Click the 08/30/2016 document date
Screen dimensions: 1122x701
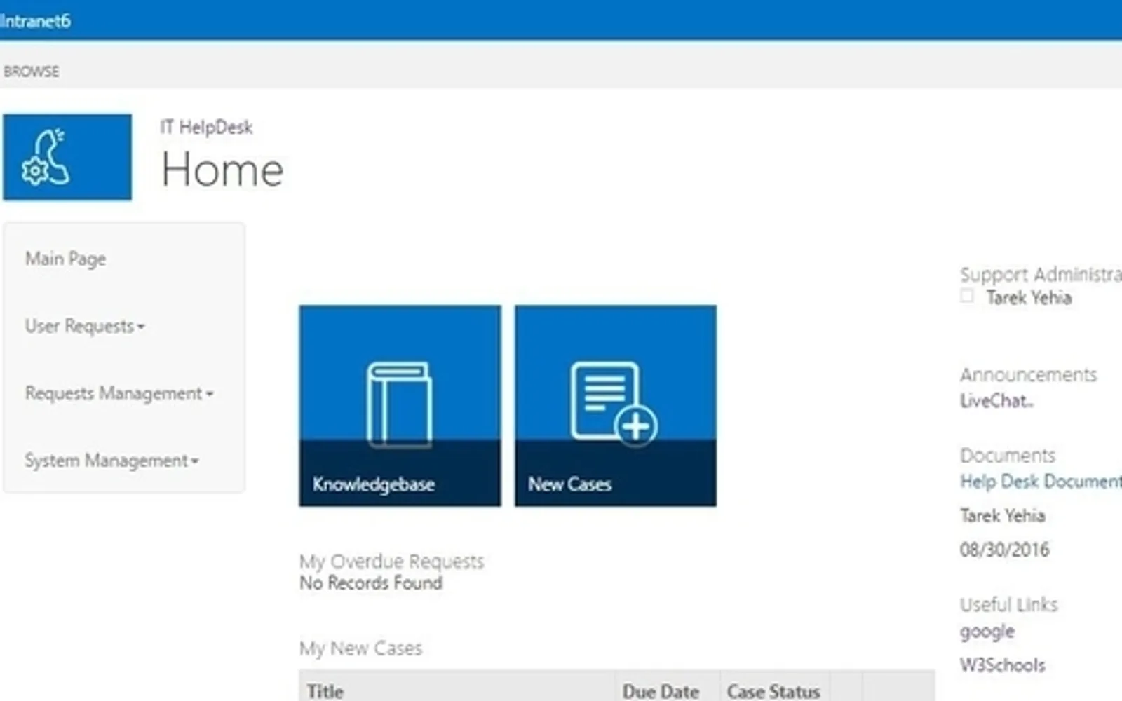1005,550
